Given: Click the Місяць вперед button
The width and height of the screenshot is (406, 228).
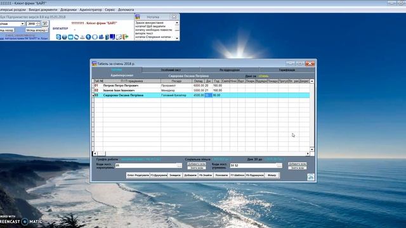Looking at the screenshot, I should tap(37, 30).
